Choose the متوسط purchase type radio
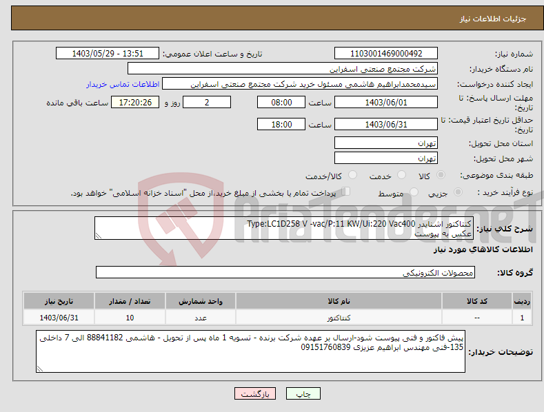The width and height of the screenshot is (544, 412). coord(414,192)
